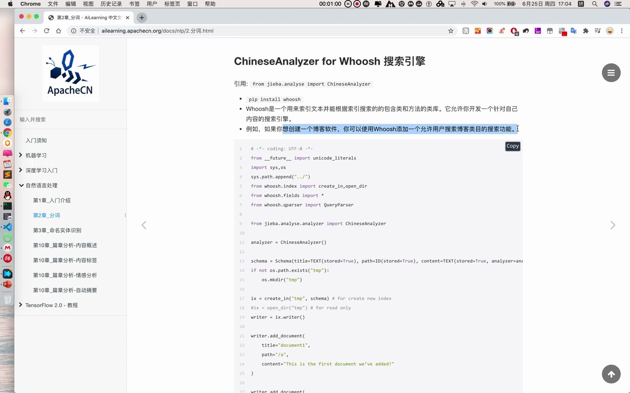Viewport: 630px width, 393px height.
Task: Open the 书签 menu
Action: (x=134, y=4)
